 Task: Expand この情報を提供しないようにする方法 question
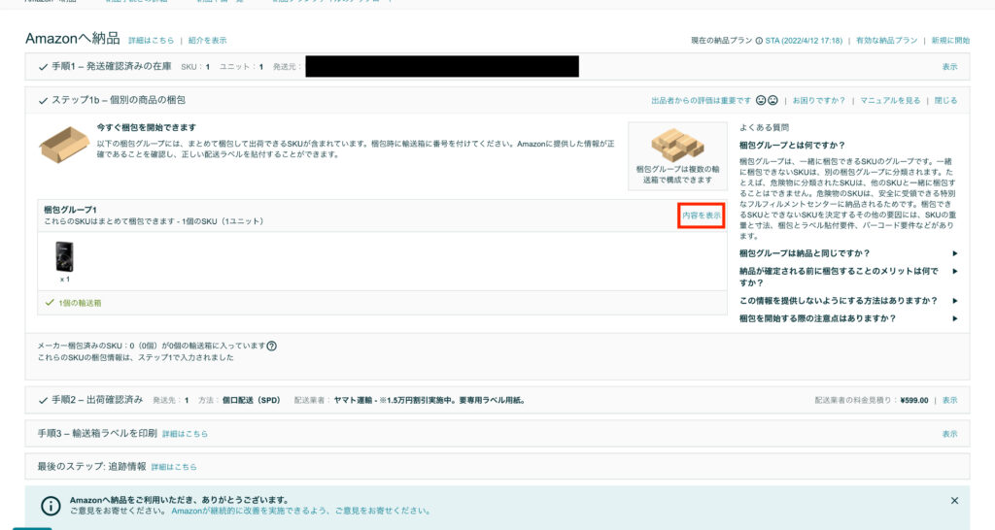(x=848, y=301)
